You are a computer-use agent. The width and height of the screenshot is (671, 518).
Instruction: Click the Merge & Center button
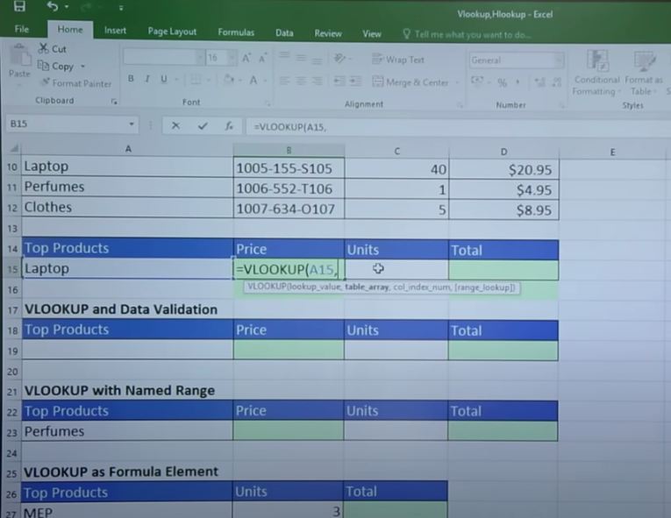coord(410,82)
